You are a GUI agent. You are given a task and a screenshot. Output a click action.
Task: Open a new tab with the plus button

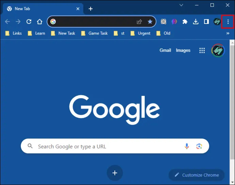point(91,9)
